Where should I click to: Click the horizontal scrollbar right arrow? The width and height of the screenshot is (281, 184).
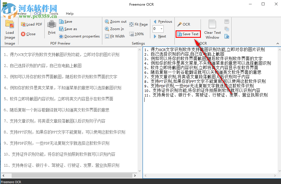135,175
